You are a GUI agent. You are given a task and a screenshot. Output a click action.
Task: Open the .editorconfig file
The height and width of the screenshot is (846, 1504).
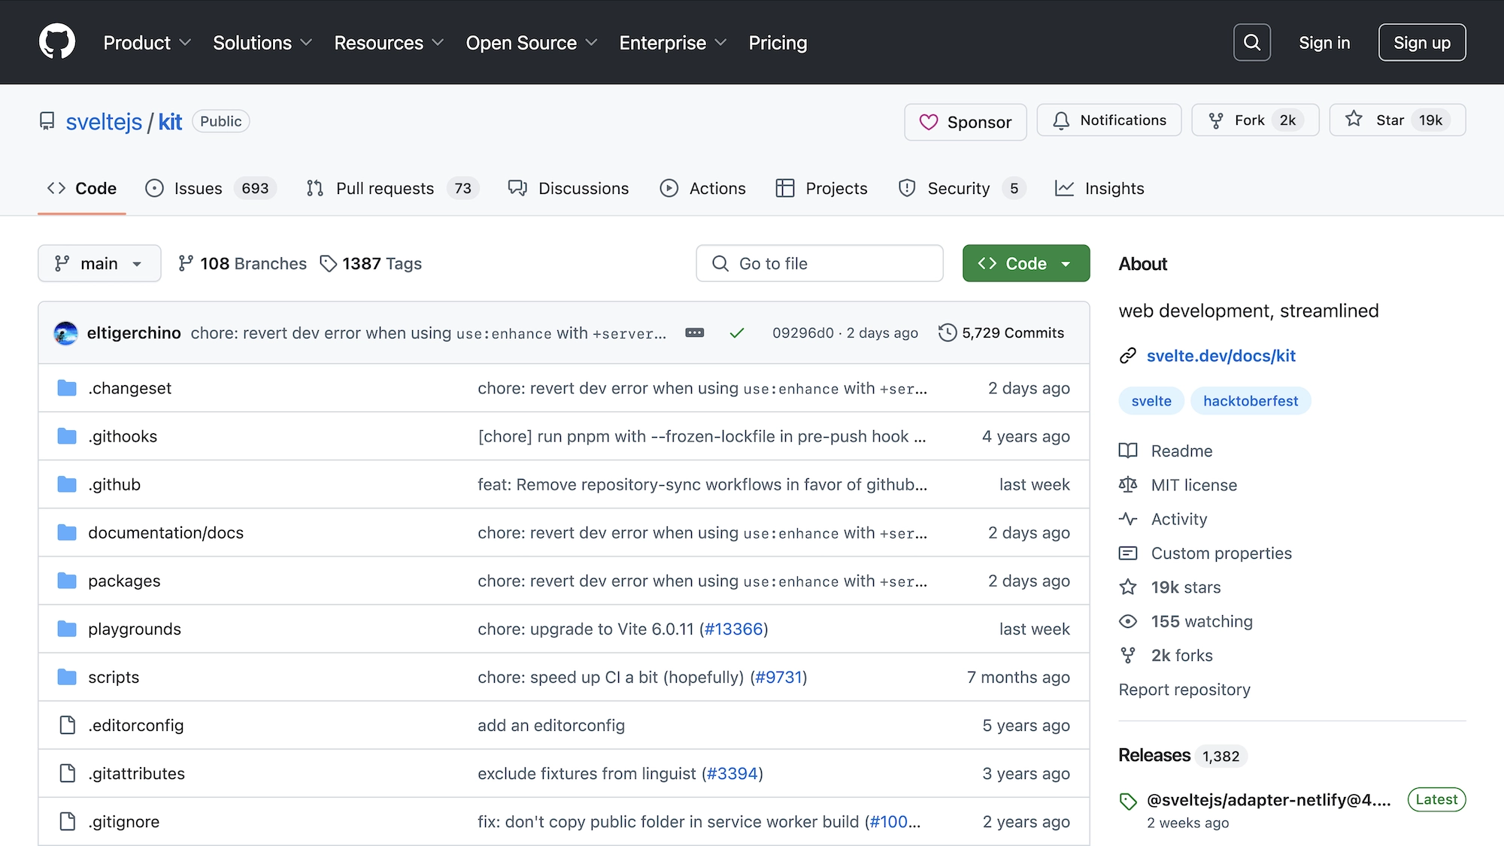tap(136, 725)
